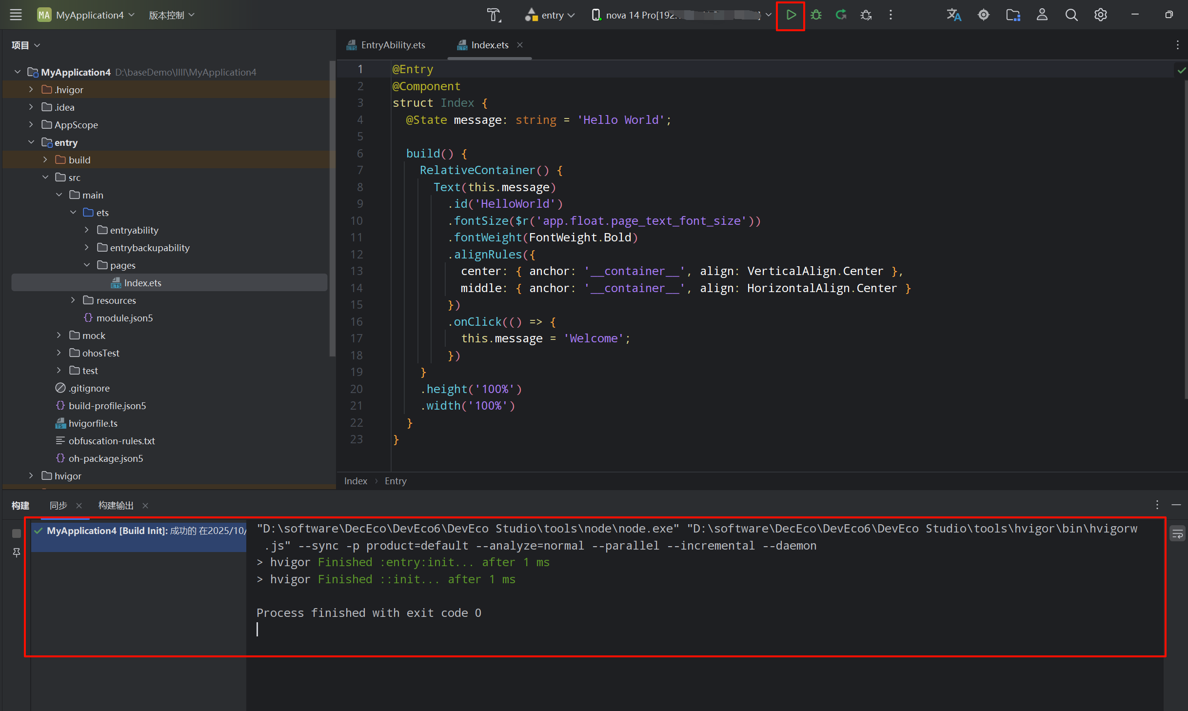This screenshot has height=711, width=1188.
Task: Open the translate language icon
Action: coord(953,15)
